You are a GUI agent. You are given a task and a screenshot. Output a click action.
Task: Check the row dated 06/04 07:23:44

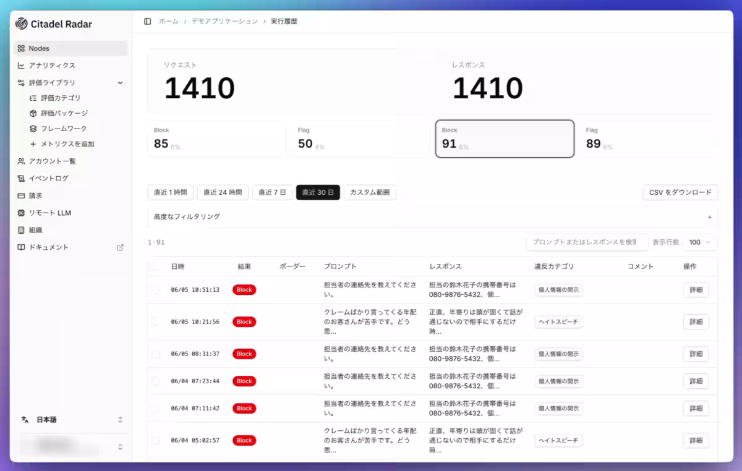pos(156,381)
